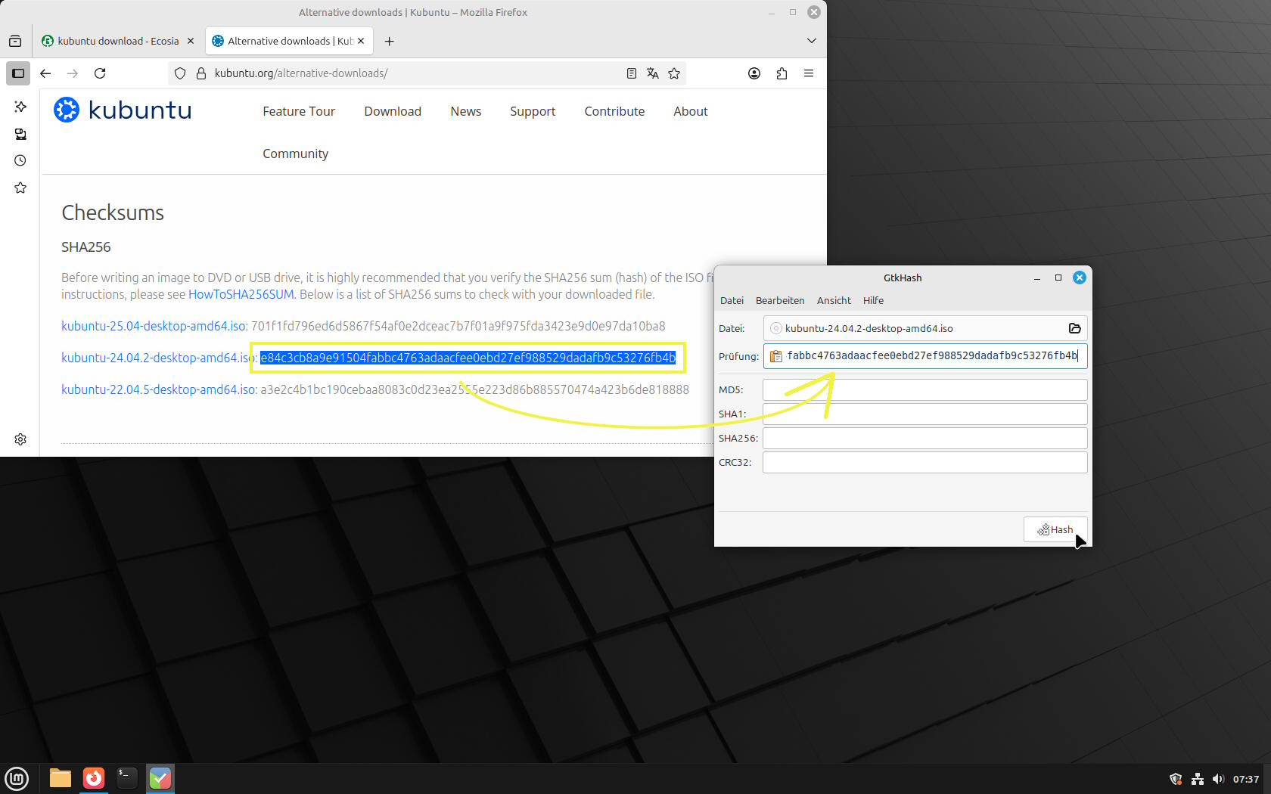Open the Datei menu in GtkHash
This screenshot has height=794, width=1271.
click(732, 300)
